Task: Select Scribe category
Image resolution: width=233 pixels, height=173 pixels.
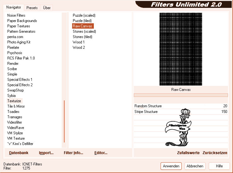Action: (12, 69)
